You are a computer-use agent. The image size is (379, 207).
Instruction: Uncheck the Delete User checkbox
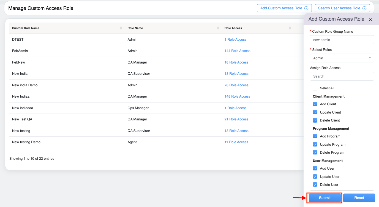[x=315, y=185]
